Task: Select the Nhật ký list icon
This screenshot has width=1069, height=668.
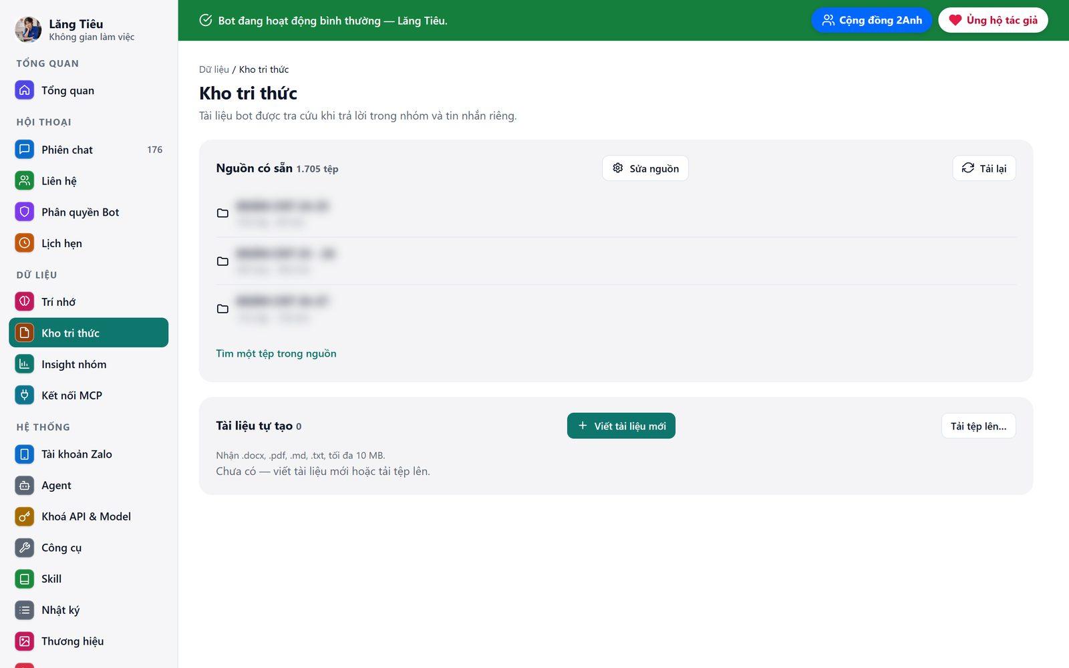Action: pyautogui.click(x=25, y=610)
